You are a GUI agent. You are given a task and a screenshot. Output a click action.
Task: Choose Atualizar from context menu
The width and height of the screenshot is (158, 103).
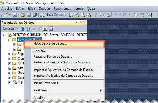click(x=64, y=97)
